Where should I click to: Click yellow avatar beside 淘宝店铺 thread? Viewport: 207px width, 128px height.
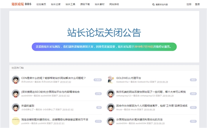(x=16, y=121)
